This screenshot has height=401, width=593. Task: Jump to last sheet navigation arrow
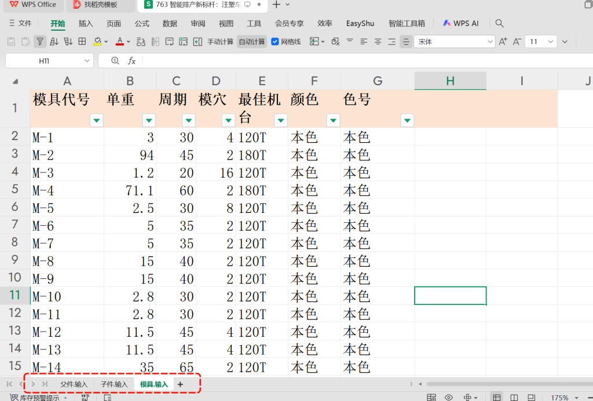pyautogui.click(x=45, y=384)
